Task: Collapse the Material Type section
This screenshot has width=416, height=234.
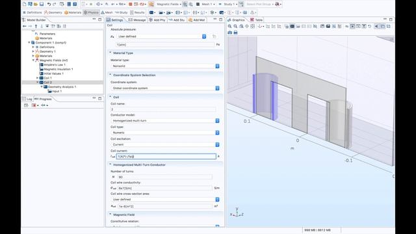Action: 110,53
